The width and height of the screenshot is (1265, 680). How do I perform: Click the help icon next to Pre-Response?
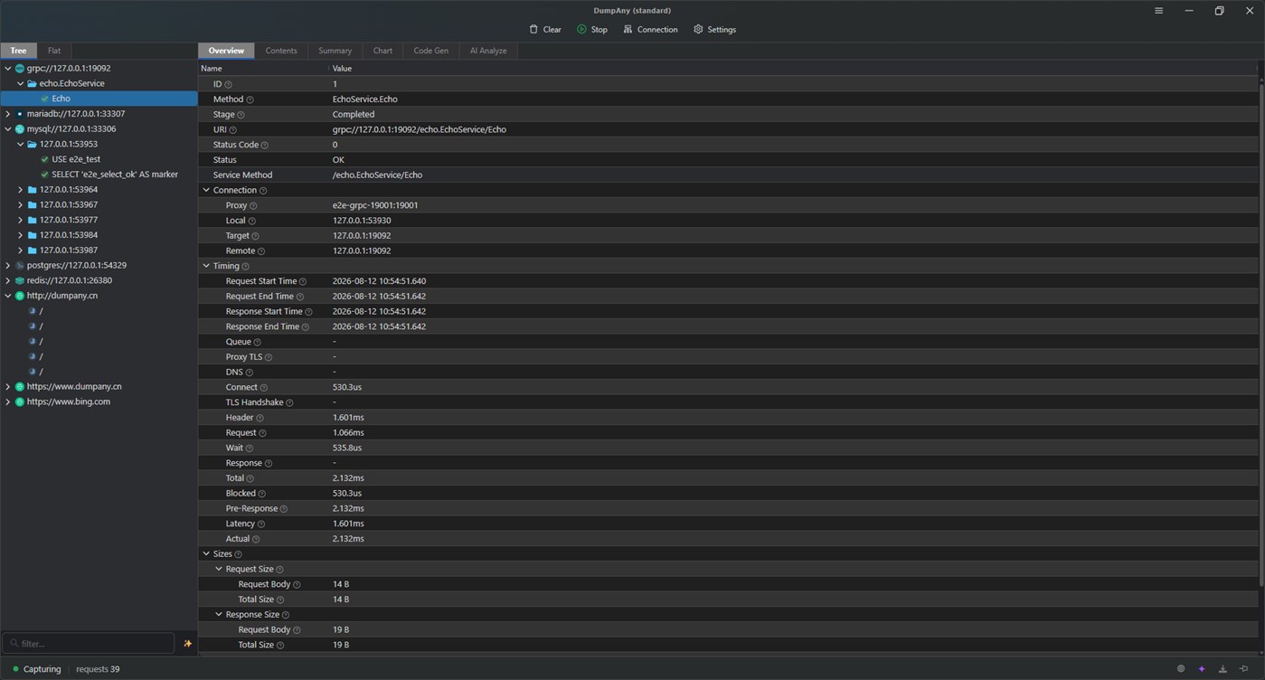click(x=284, y=509)
